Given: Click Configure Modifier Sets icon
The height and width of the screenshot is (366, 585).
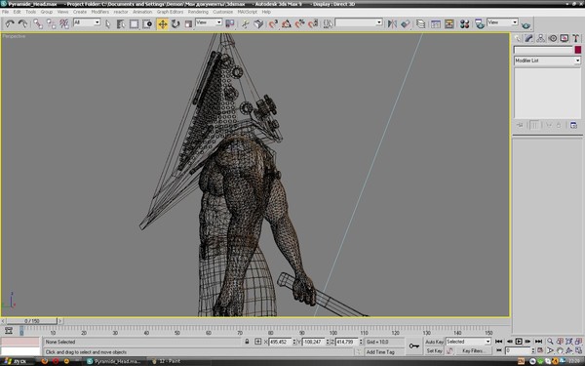Looking at the screenshot, I should coord(574,125).
